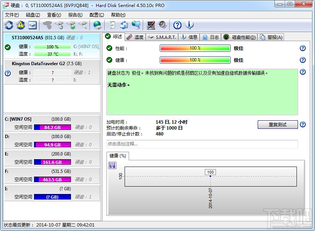The image size is (315, 231).
Task: Open the help question mark icon
Action: 177,25
